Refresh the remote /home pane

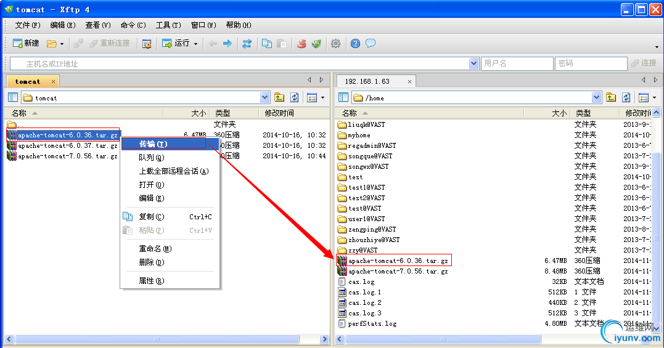(626, 98)
